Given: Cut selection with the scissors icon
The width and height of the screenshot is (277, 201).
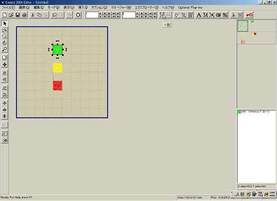Looking at the screenshot, I should 33,15.
